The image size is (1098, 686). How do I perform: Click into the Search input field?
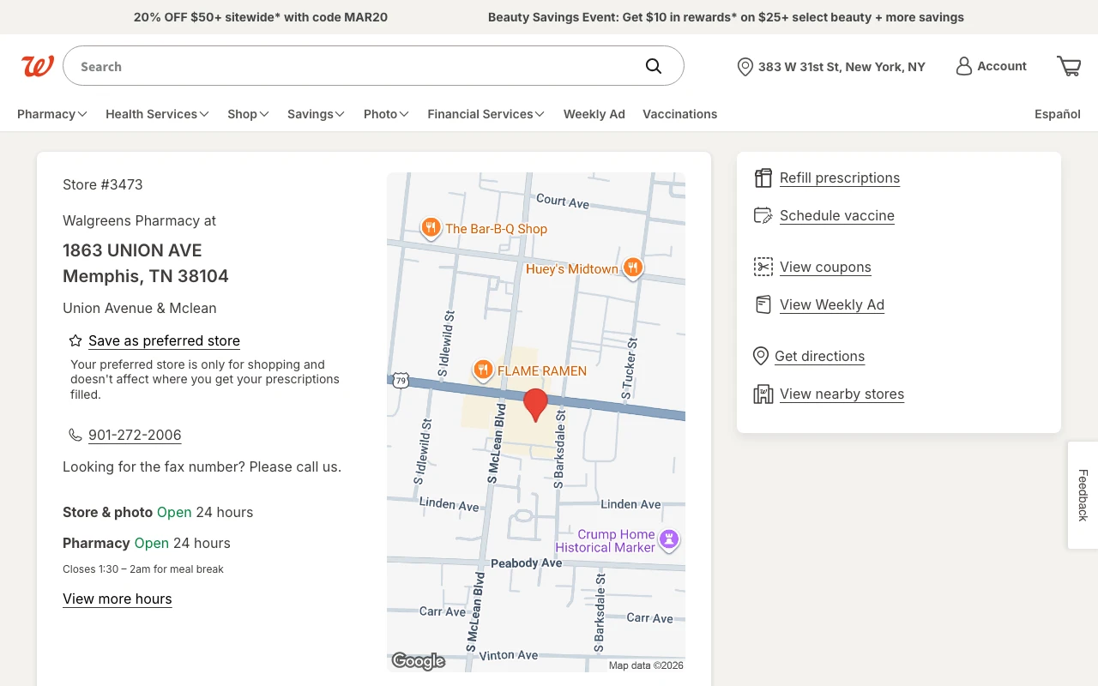pos(352,66)
